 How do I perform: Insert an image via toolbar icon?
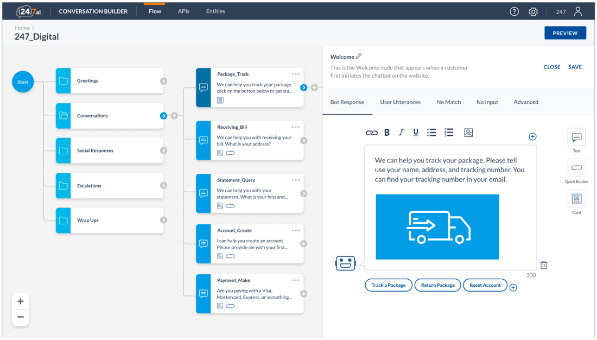click(468, 133)
